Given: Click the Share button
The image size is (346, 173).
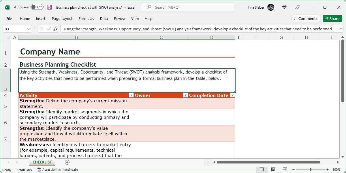Looking at the screenshot, I should (x=332, y=18).
